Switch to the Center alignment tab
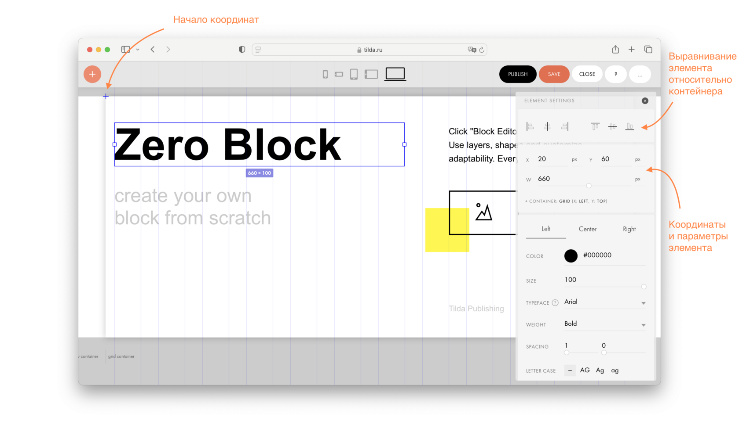This screenshot has height=439, width=739. [x=588, y=229]
